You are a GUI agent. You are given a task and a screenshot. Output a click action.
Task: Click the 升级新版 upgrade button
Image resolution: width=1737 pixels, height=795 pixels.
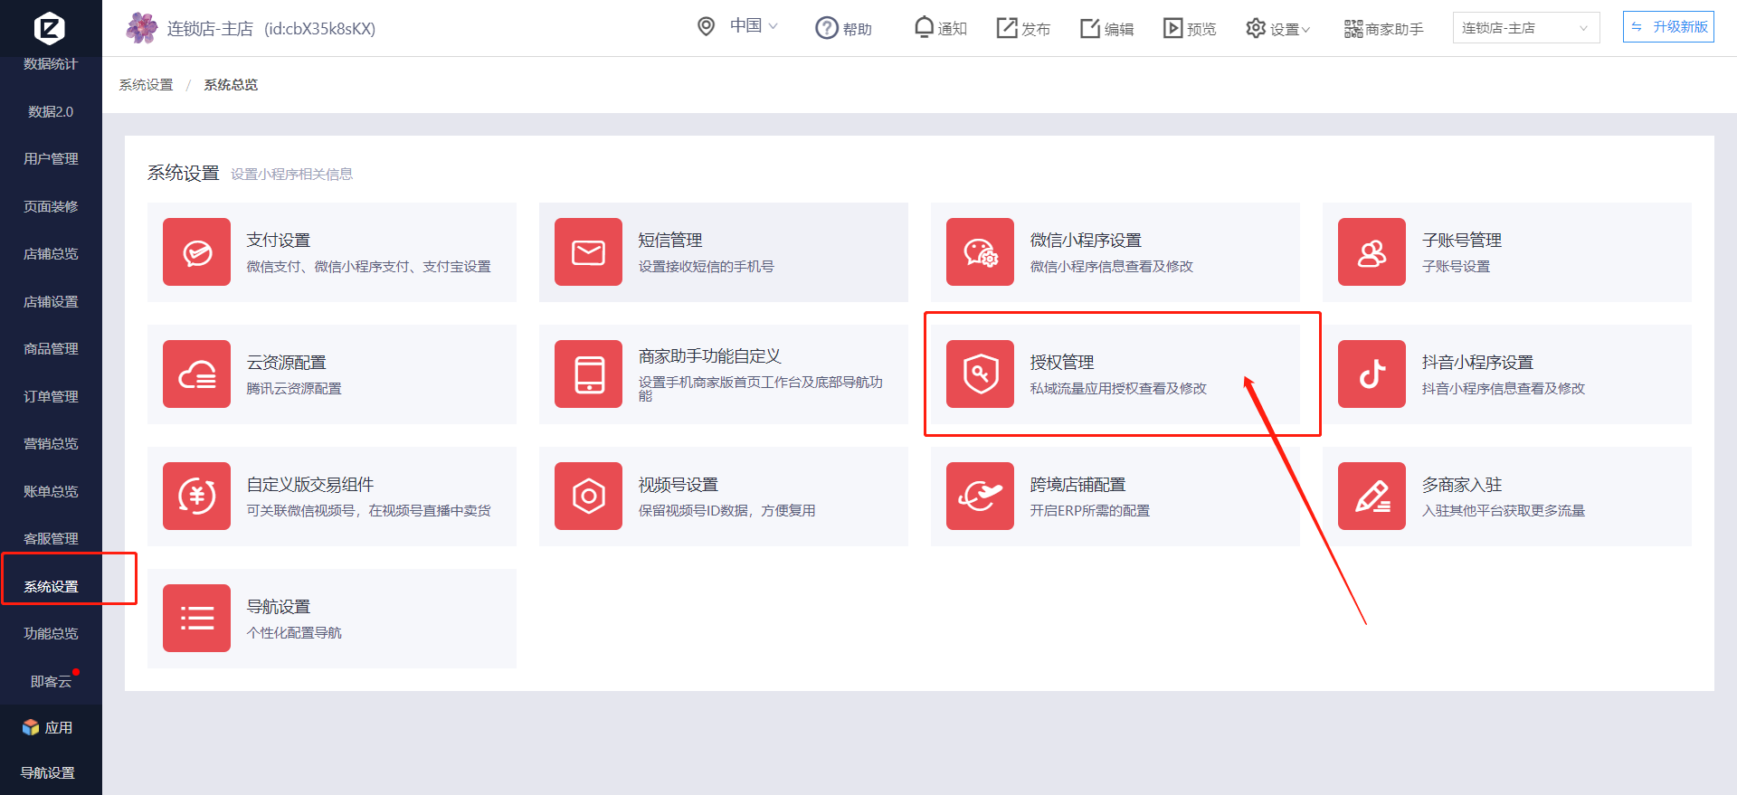point(1668,27)
